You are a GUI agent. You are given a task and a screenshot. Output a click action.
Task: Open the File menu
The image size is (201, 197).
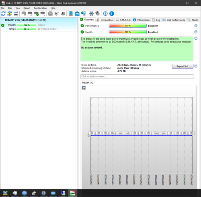[3, 8]
